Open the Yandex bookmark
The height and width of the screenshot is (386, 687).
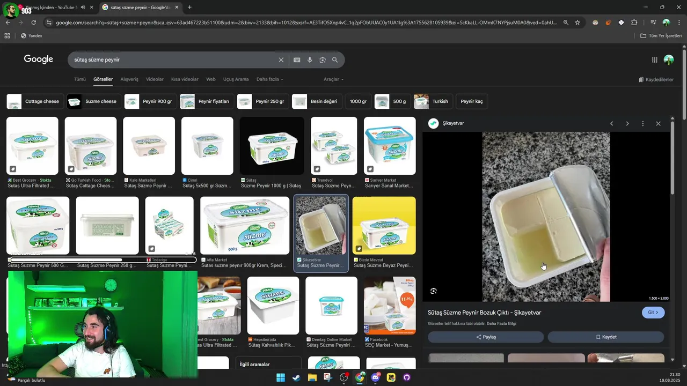coord(31,36)
